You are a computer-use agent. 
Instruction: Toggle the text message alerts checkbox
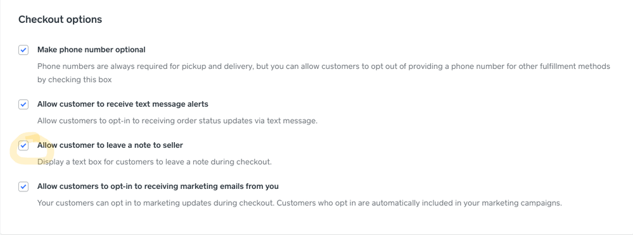coord(23,105)
